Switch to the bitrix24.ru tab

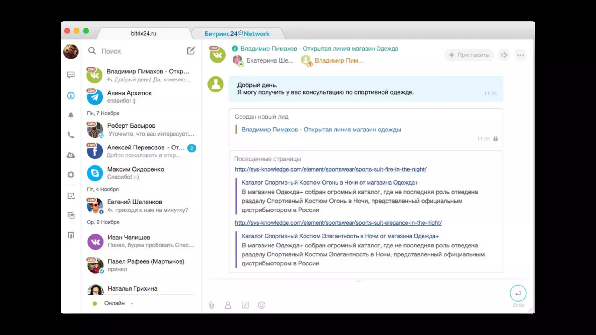click(x=143, y=33)
